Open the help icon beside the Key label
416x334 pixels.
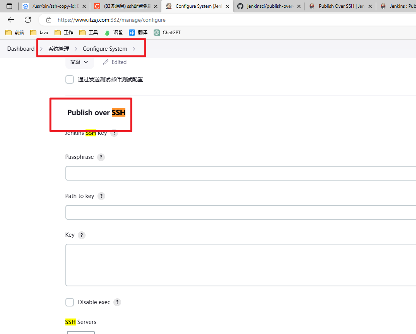click(x=82, y=235)
